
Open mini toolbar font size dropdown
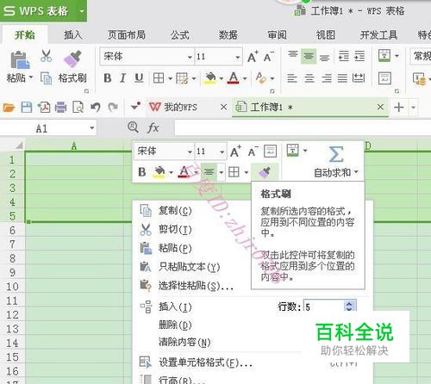click(222, 152)
